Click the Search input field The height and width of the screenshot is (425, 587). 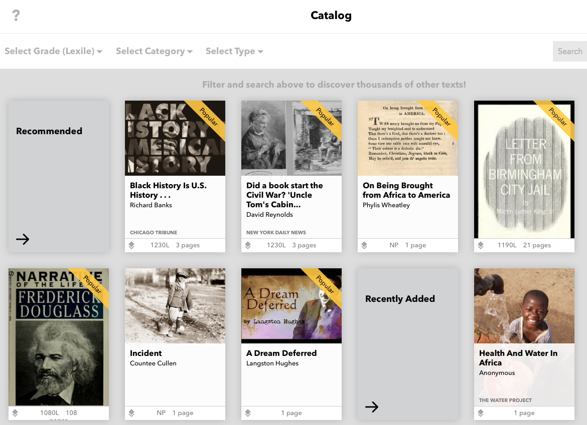tap(569, 51)
